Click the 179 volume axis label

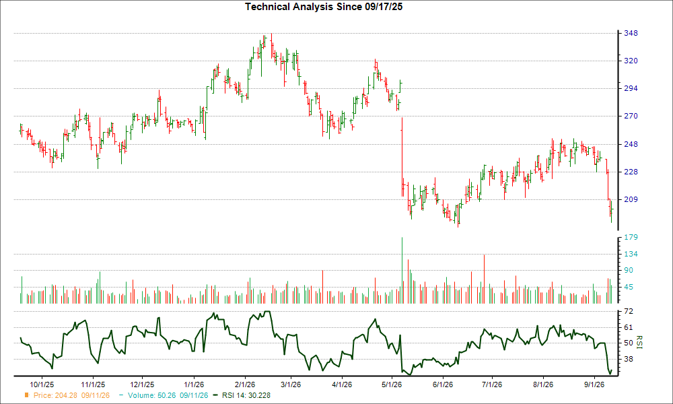[631, 237]
